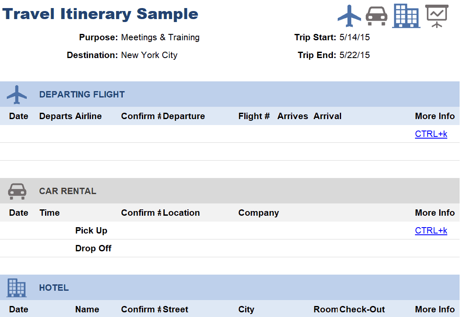Click the airplane icon in the header
463x317 pixels.
pyautogui.click(x=349, y=16)
